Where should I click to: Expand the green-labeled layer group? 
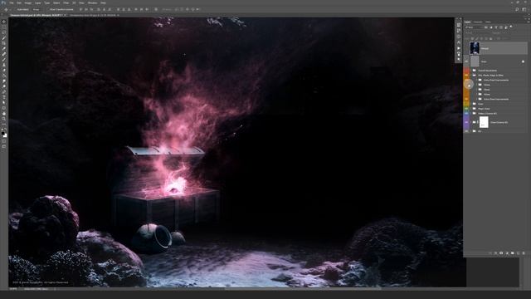click(x=471, y=109)
